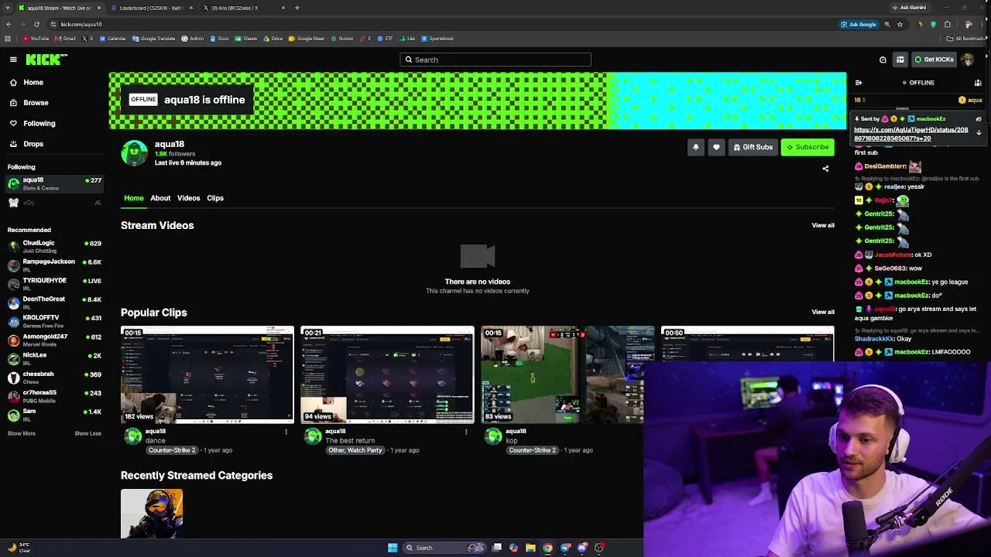
Task: Open ChudLogic recommended channel
Action: click(54, 246)
